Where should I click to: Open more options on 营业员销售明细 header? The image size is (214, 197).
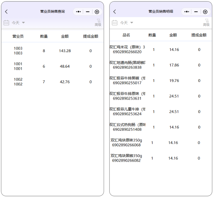[186, 12]
